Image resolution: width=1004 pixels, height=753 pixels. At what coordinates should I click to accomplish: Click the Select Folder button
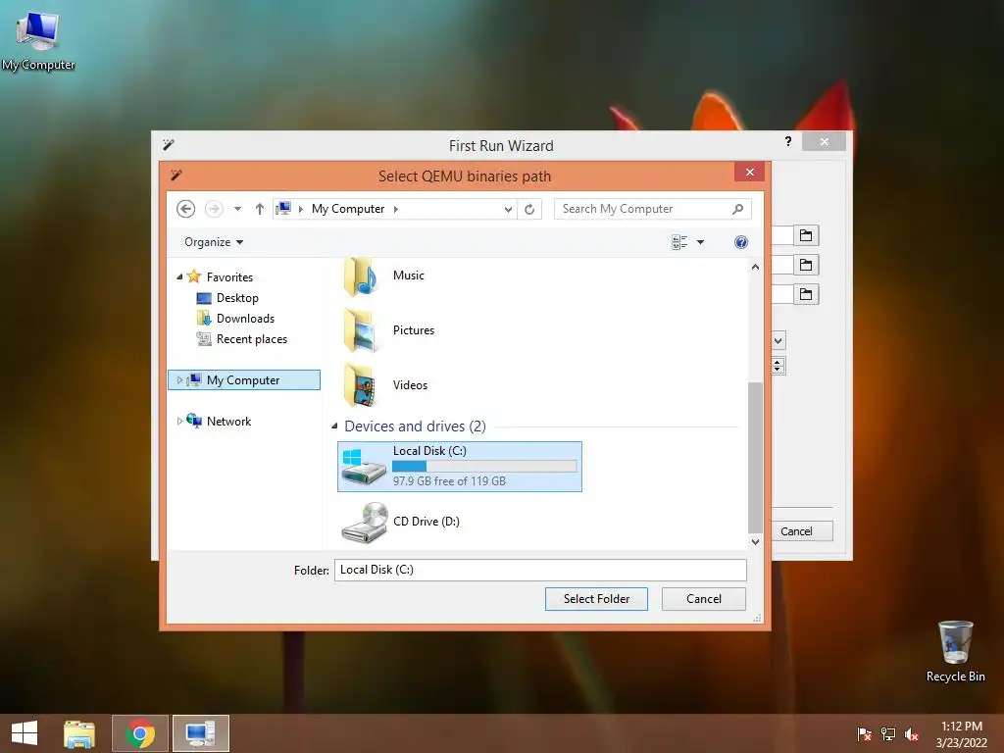point(596,599)
